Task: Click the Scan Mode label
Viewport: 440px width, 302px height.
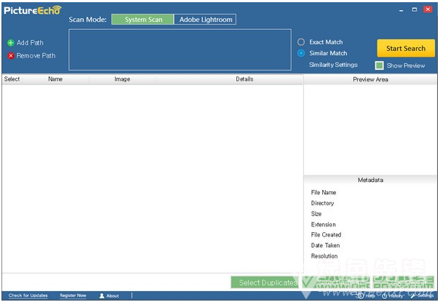Action: coord(87,20)
